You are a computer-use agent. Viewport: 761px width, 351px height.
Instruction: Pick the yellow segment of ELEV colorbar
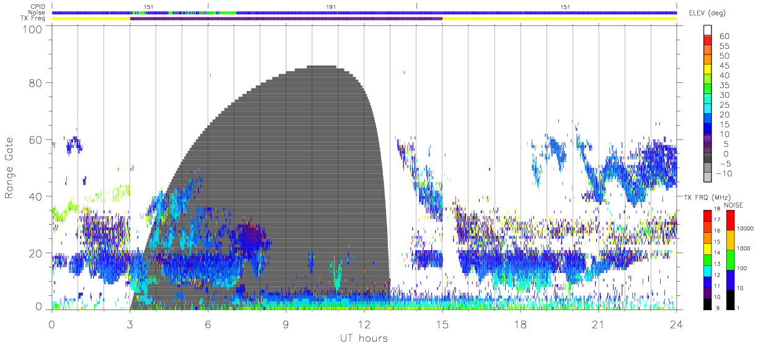pyautogui.click(x=708, y=71)
